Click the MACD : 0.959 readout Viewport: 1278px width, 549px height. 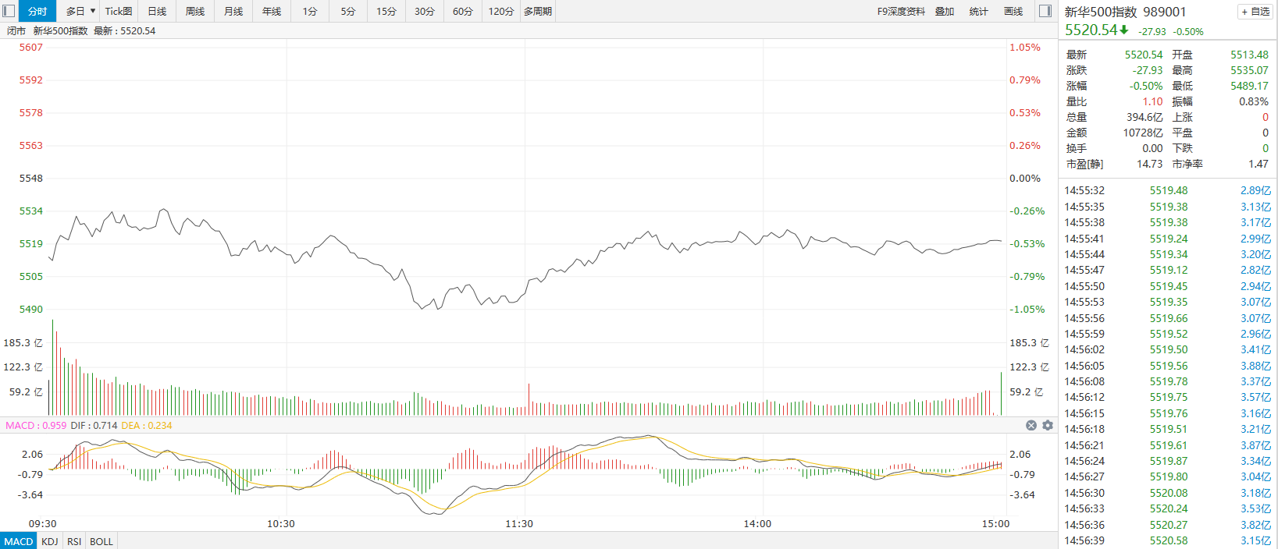36,425
